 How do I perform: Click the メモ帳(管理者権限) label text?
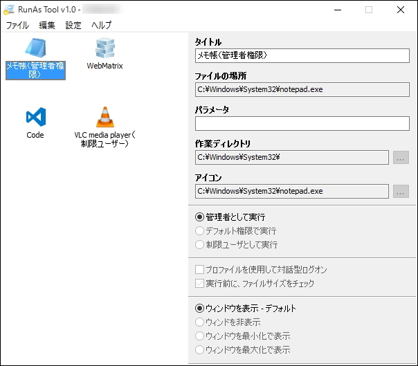click(35, 71)
